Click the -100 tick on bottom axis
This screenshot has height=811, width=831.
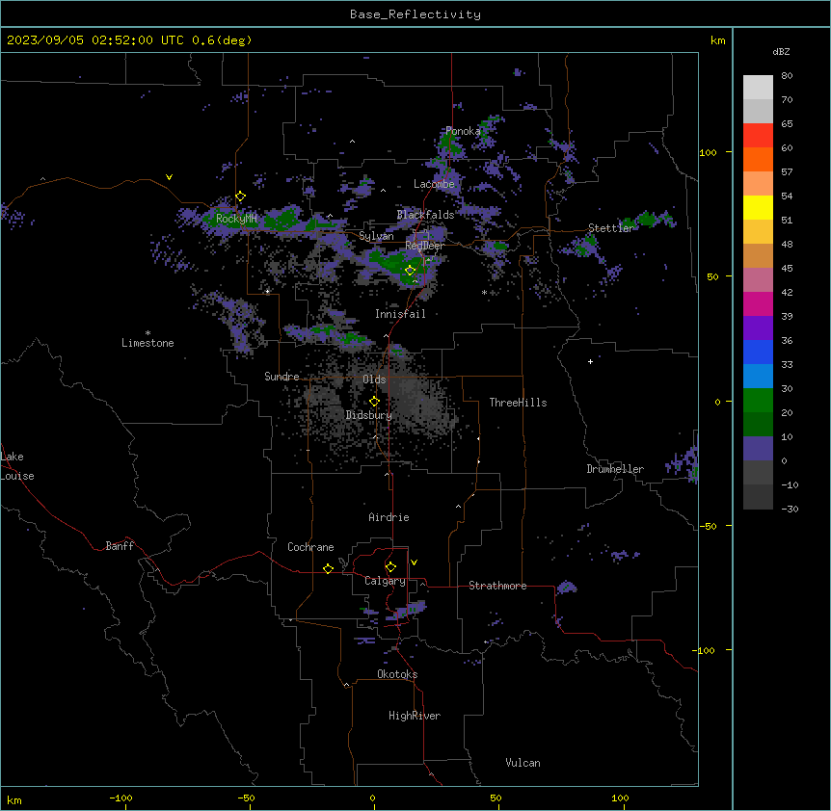[x=121, y=798]
